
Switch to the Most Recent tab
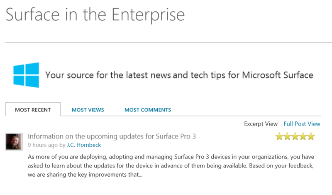33,110
